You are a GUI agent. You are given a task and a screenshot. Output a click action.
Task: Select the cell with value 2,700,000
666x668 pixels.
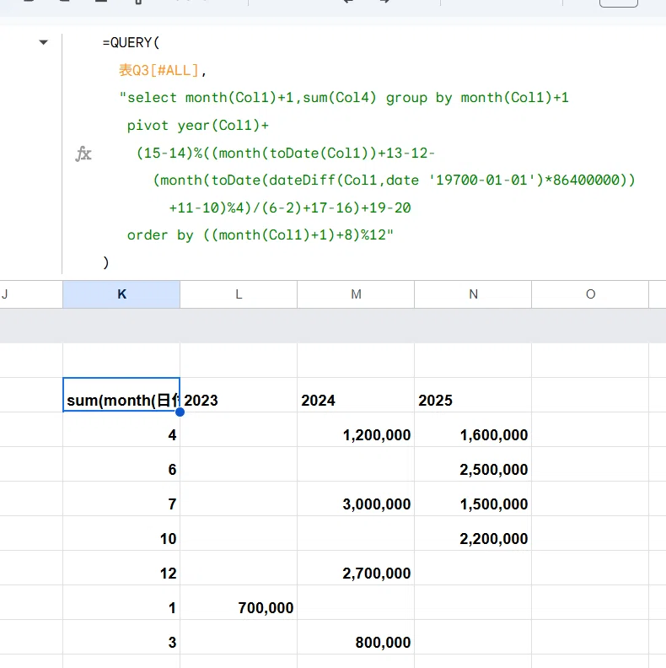click(356, 568)
